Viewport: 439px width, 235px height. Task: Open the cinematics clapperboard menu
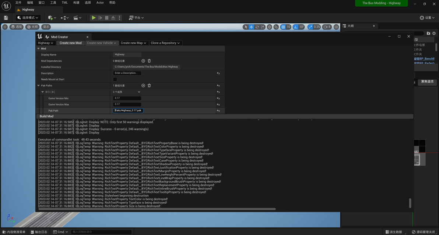tap(77, 18)
